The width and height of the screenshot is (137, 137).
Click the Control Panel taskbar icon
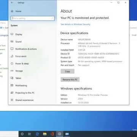pos(67,134)
